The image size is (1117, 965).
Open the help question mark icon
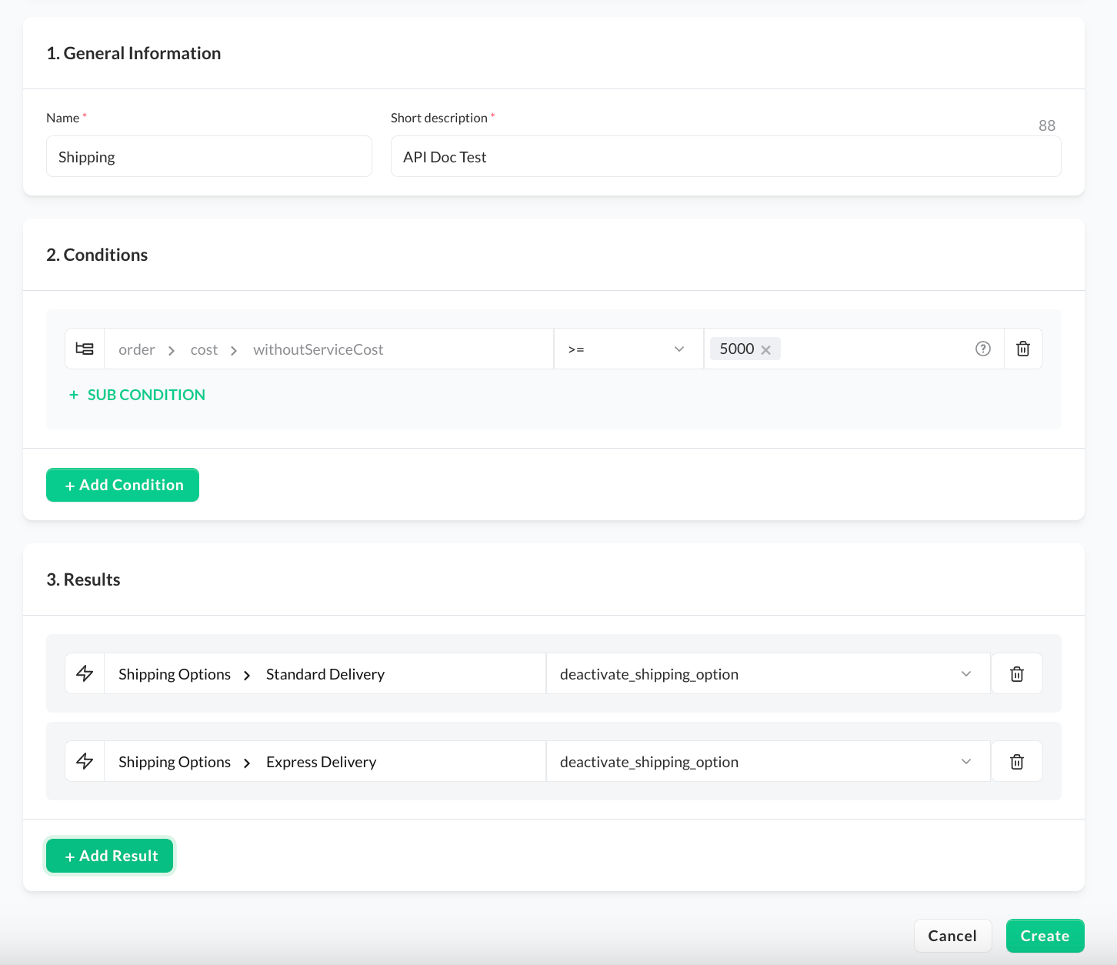click(982, 349)
